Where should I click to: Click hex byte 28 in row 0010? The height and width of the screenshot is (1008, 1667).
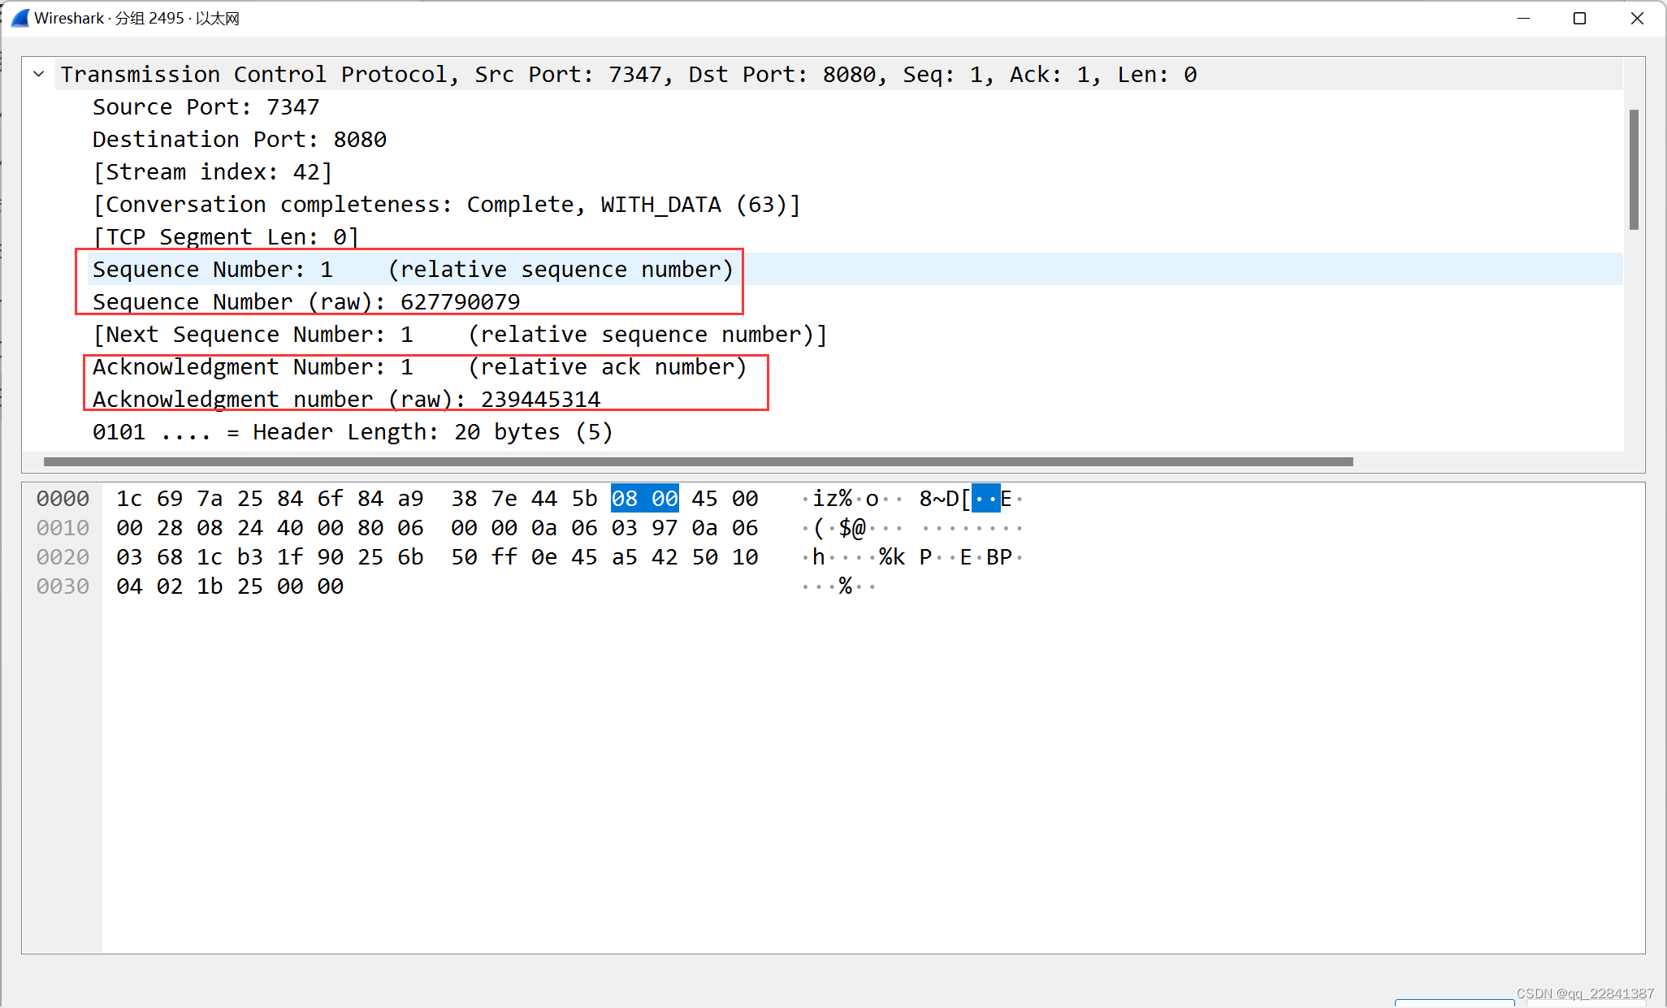tap(169, 527)
